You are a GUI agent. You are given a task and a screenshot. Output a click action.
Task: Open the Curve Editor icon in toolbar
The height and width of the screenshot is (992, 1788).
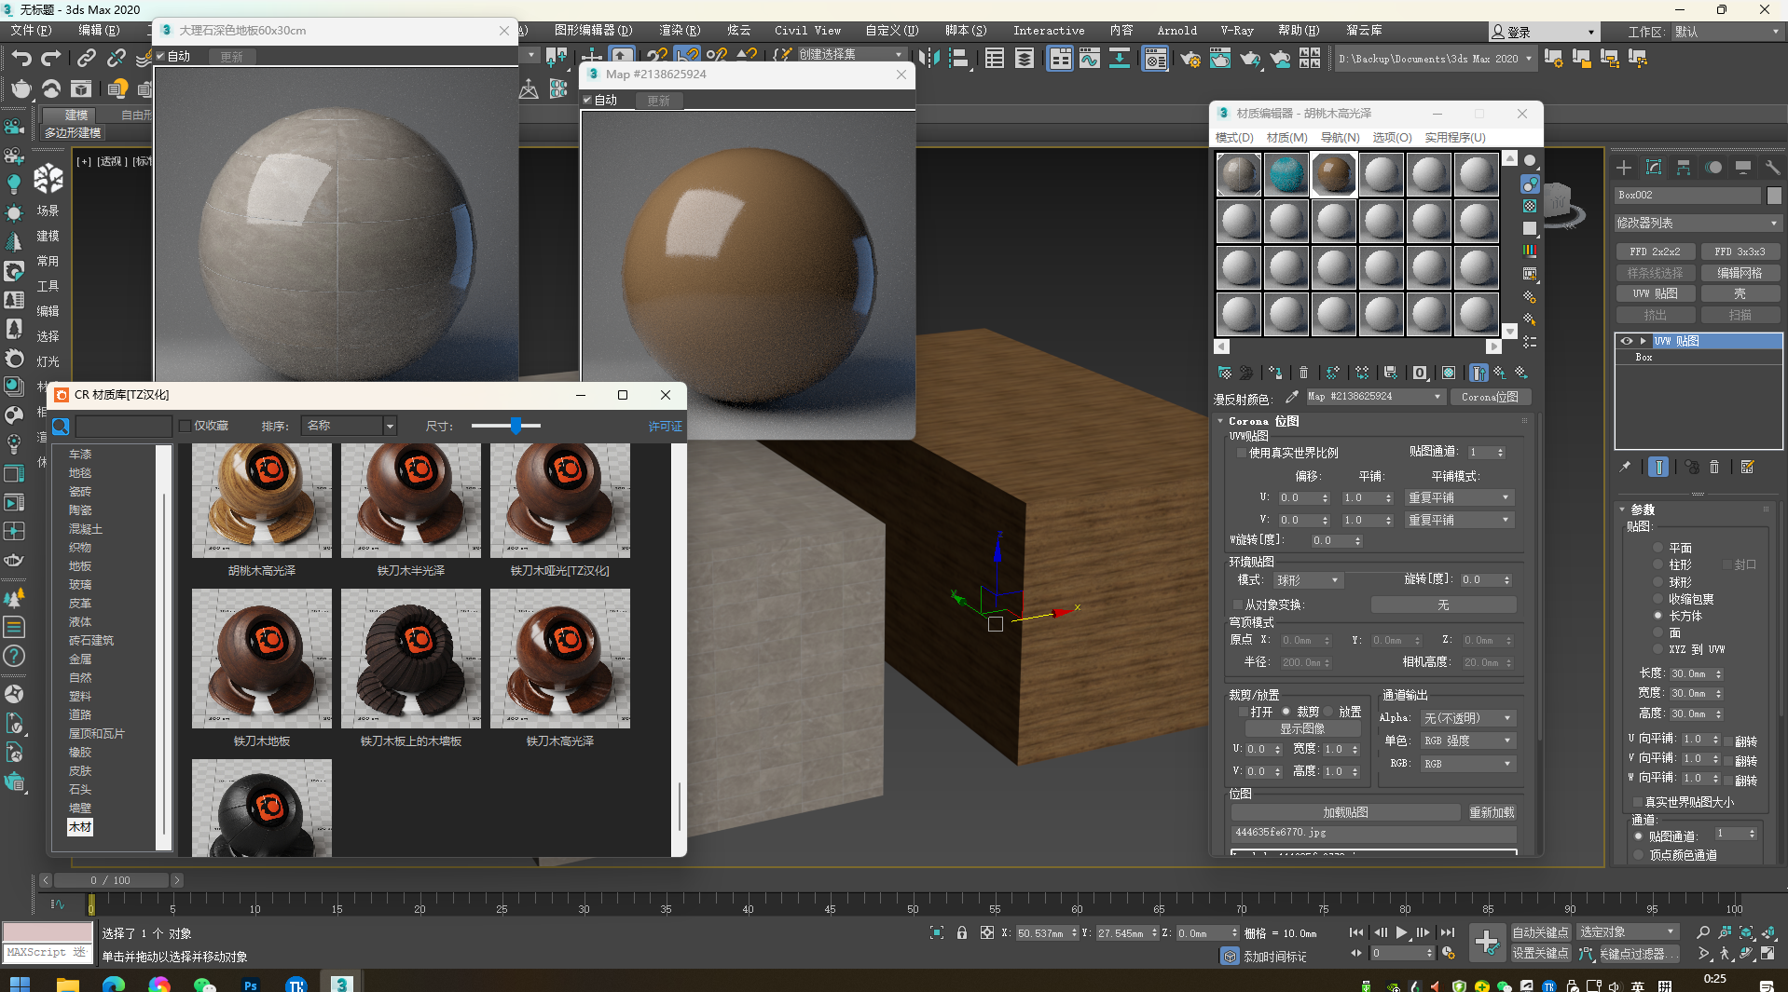[x=1089, y=59]
